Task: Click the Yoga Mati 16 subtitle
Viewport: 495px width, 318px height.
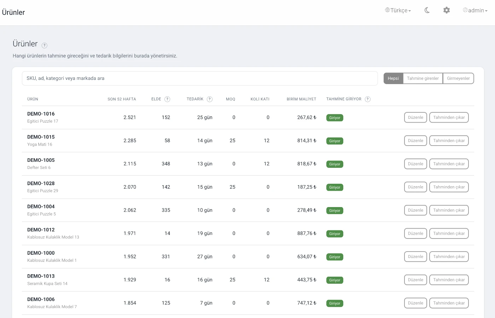Action: click(x=40, y=144)
